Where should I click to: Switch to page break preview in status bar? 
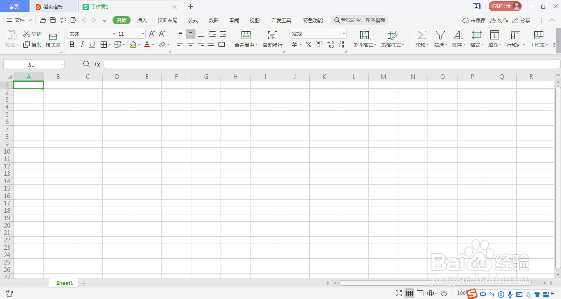(x=420, y=293)
